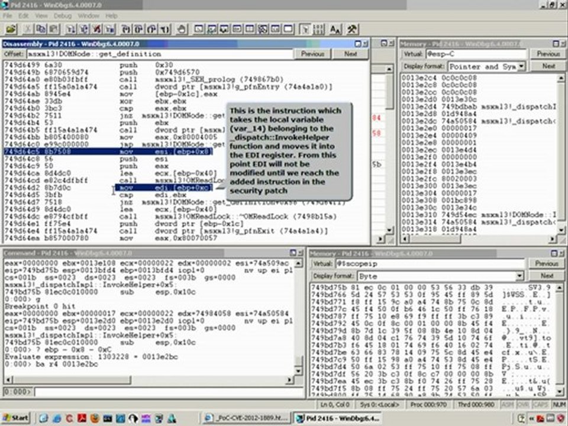The width and height of the screenshot is (568, 426).
Task: Select memory row 0013e2d4 msxml3!_dispatchI
Action: pos(479,106)
